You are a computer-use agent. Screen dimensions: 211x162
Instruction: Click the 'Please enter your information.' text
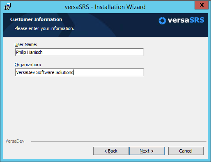pyautogui.click(x=44, y=28)
